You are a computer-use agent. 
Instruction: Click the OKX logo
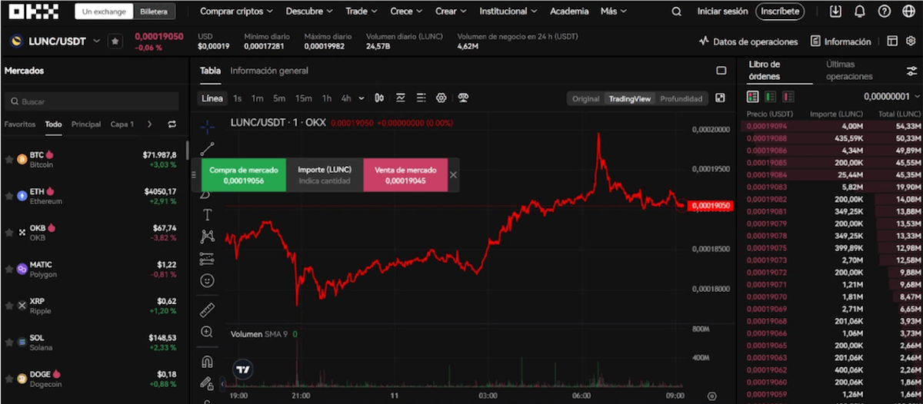point(35,11)
